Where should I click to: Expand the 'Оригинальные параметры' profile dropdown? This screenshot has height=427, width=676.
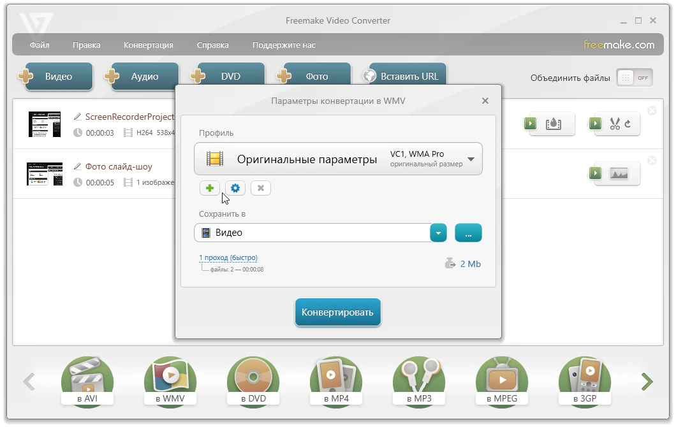[x=471, y=159]
